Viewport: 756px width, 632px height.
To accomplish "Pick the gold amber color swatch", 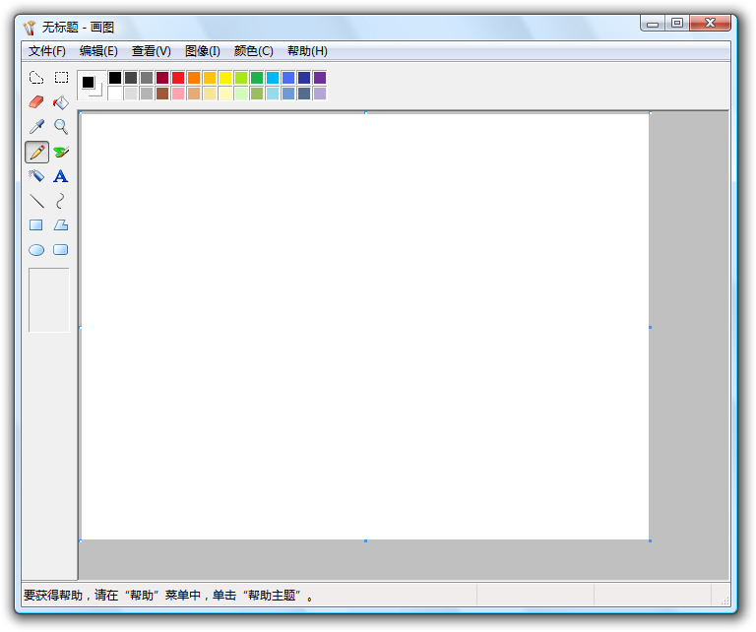I will tap(210, 78).
